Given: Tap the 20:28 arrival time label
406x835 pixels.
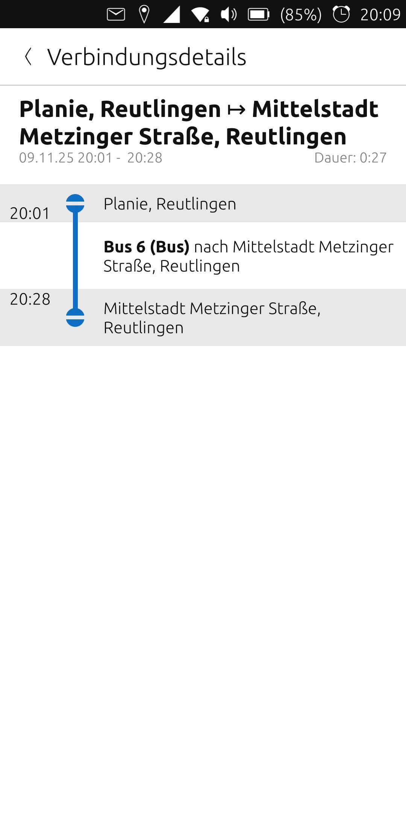Looking at the screenshot, I should point(30,299).
